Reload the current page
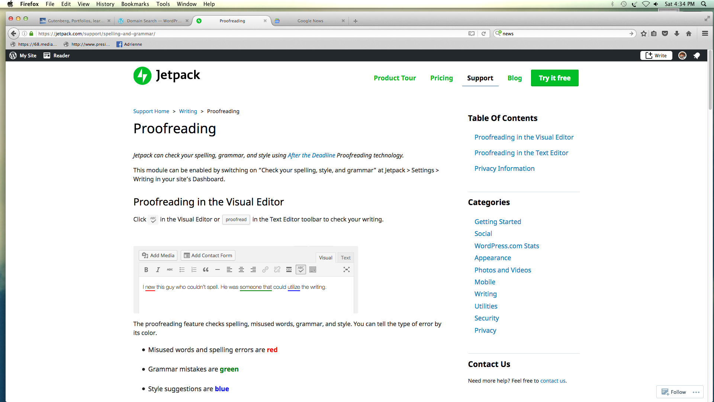This screenshot has width=714, height=402. [483, 33]
